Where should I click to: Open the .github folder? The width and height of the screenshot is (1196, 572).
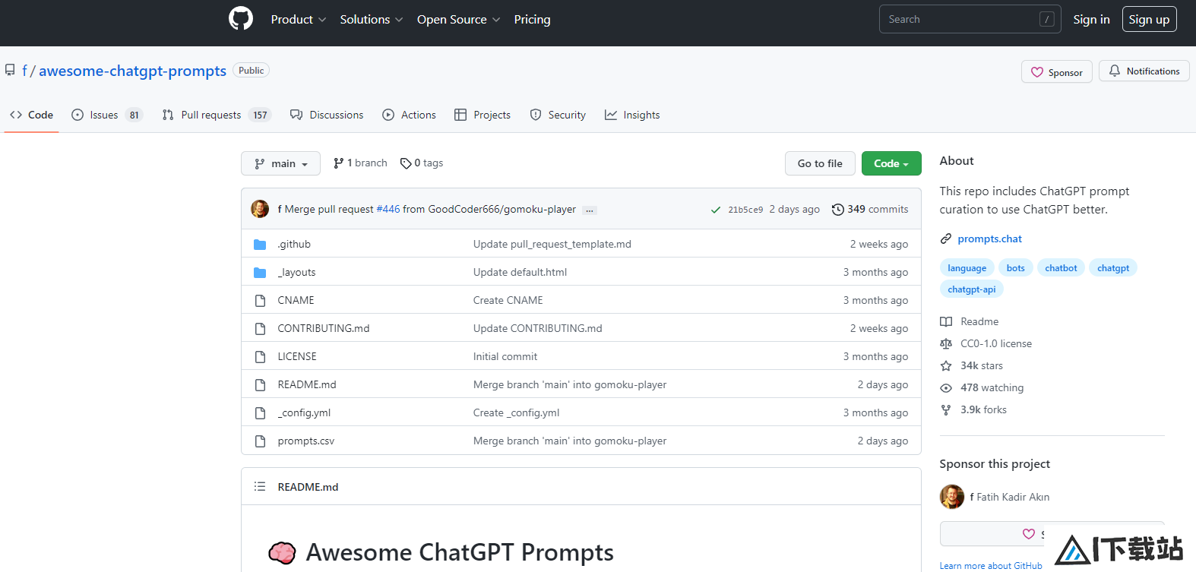294,245
